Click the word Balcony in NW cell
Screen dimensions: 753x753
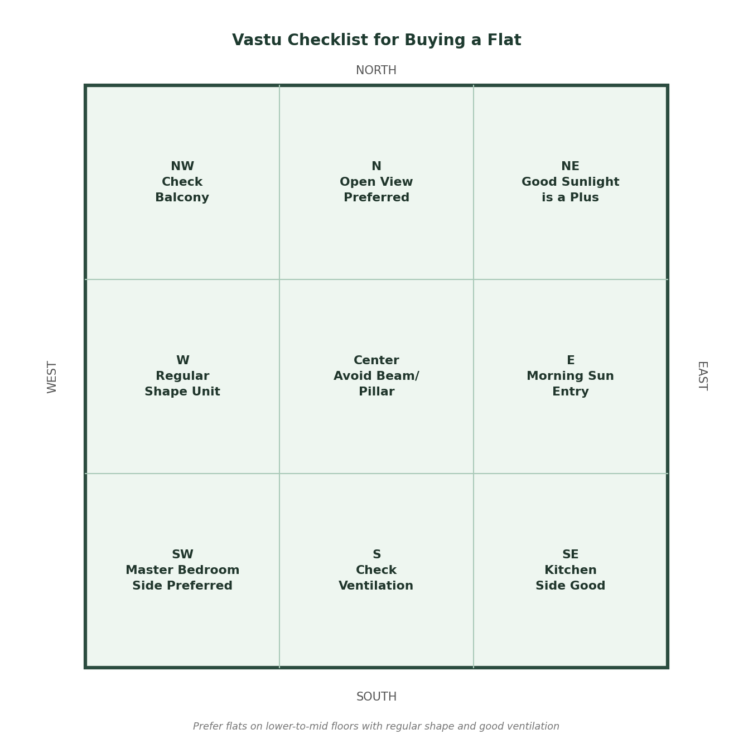coord(182,198)
